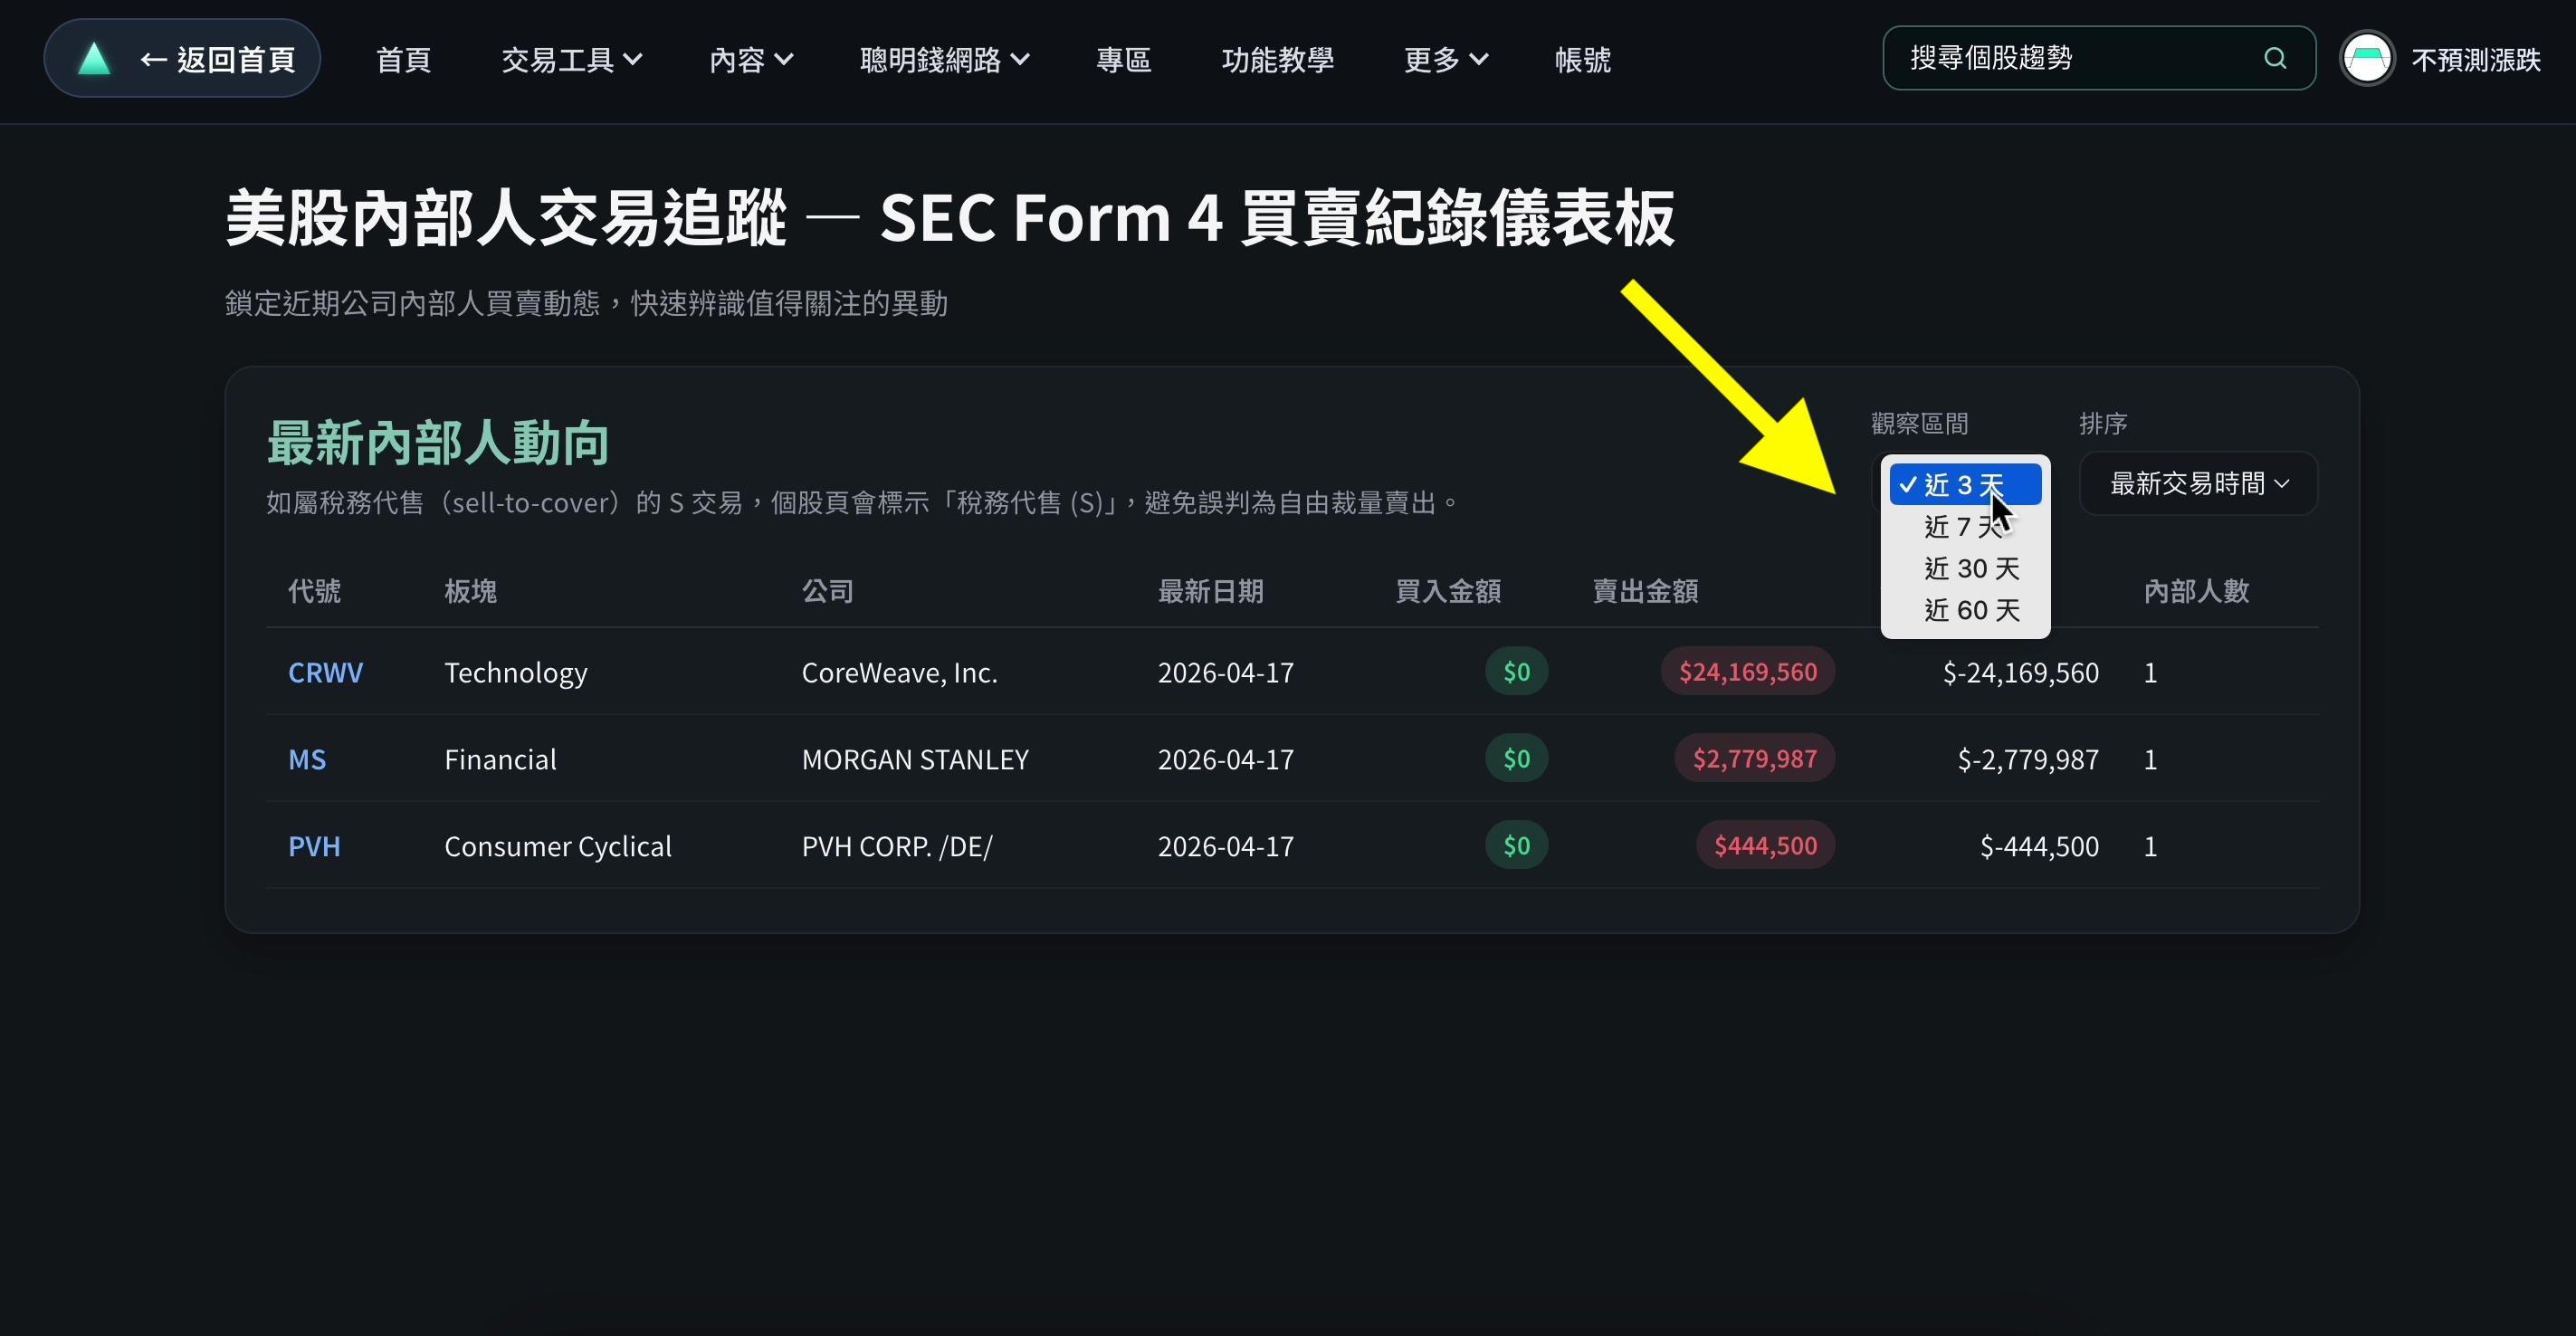The width and height of the screenshot is (2576, 1336).
Task: Click the $0 buy badge in MS row
Action: point(1517,758)
